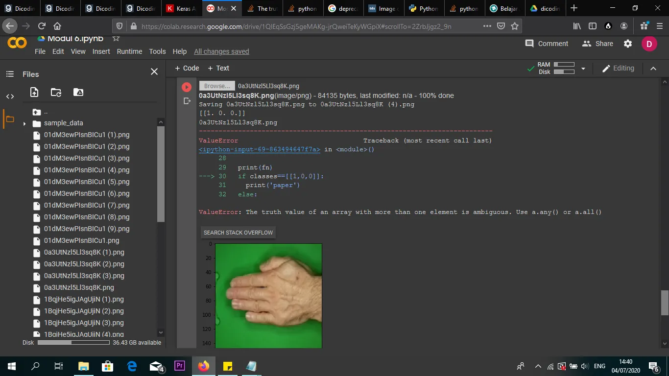Image resolution: width=669 pixels, height=376 pixels.
Task: Open the ipython-input-69 traceback link
Action: point(260,149)
